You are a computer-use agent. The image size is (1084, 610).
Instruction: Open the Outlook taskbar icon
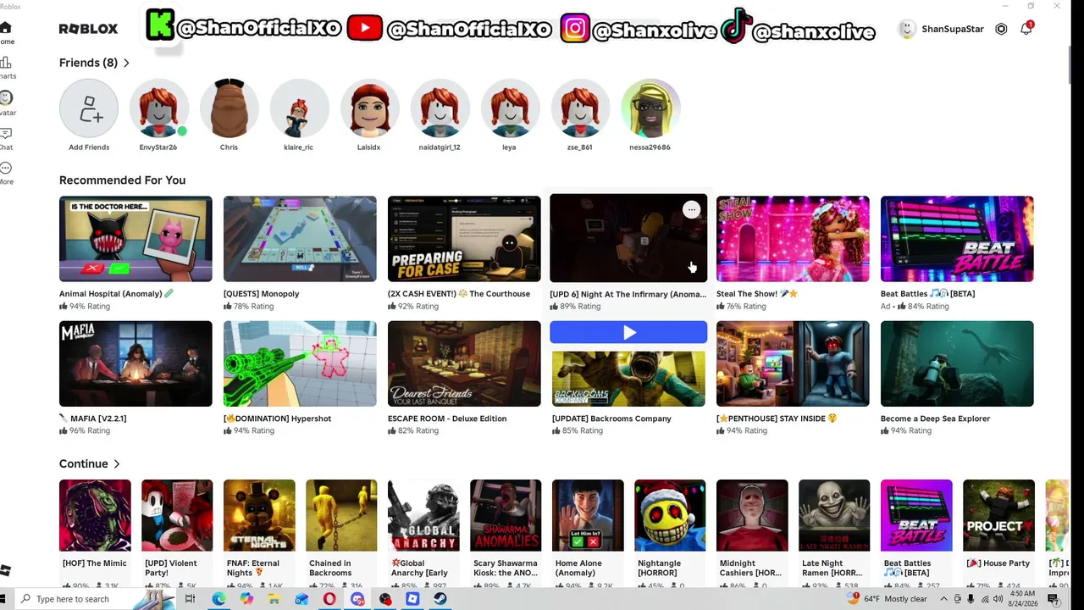tap(301, 599)
